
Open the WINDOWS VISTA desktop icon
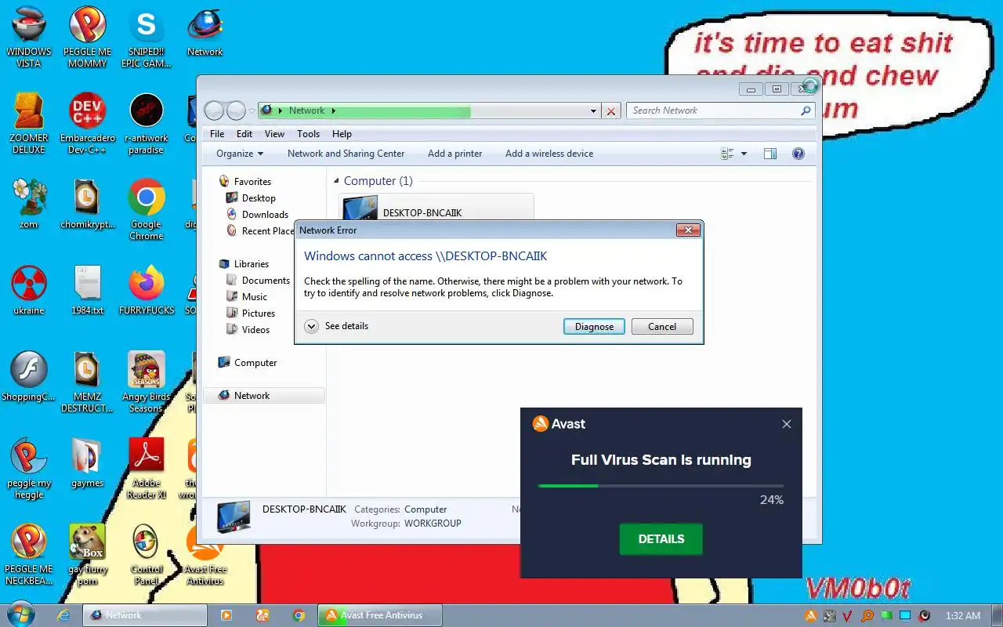29,35
